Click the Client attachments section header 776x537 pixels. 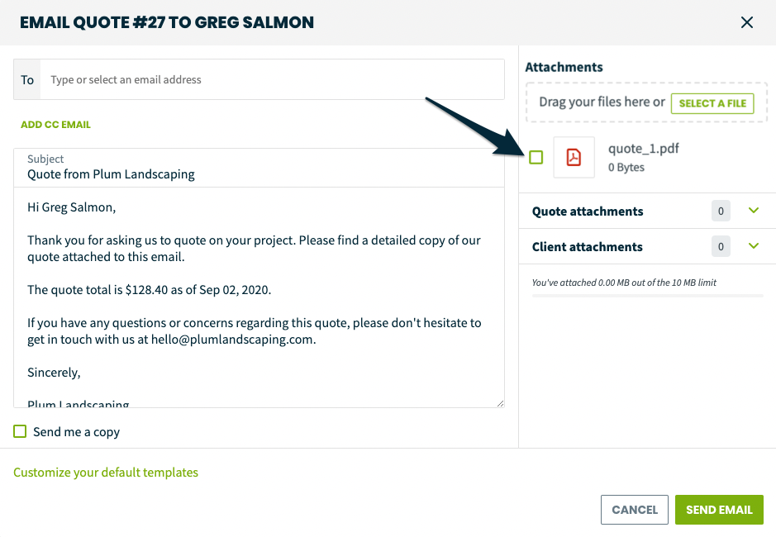588,247
